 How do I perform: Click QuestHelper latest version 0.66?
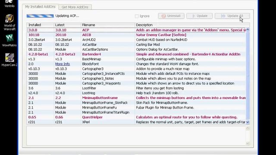point(59,117)
